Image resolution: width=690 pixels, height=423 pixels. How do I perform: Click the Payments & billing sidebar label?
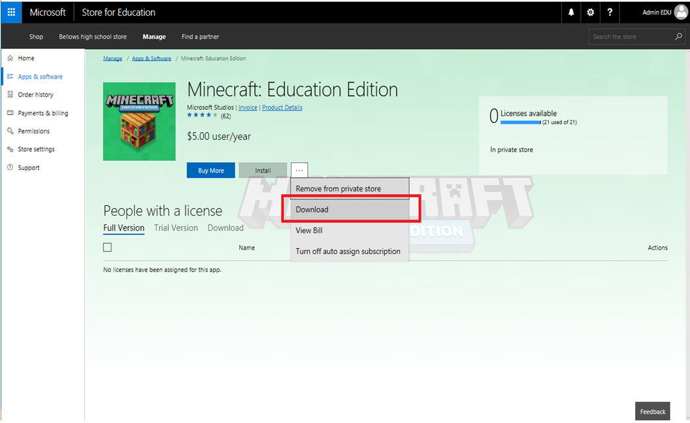pyautogui.click(x=43, y=113)
